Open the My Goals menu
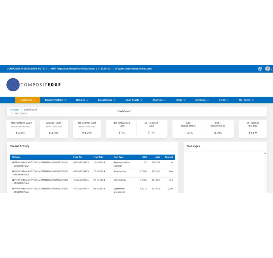The image size is (273, 258). tap(202, 100)
